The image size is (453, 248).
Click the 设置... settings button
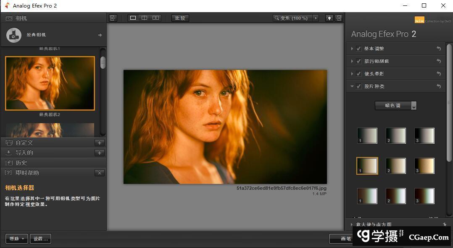40,239
